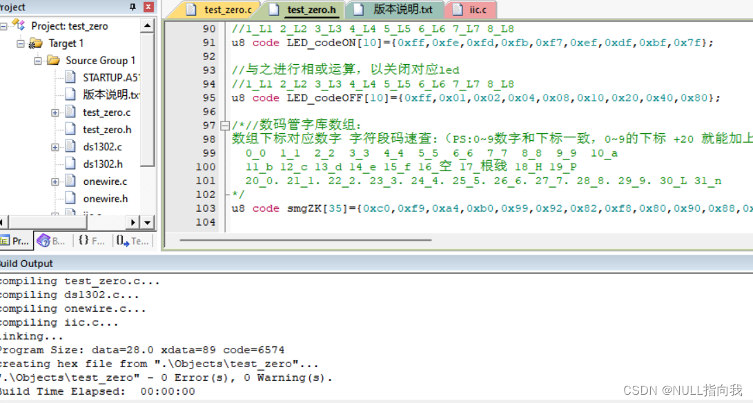
Task: Collapse the Target 1 node
Action: [21, 43]
